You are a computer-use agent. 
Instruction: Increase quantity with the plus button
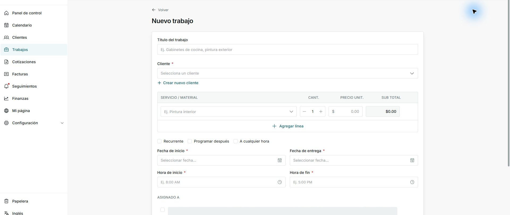click(321, 111)
